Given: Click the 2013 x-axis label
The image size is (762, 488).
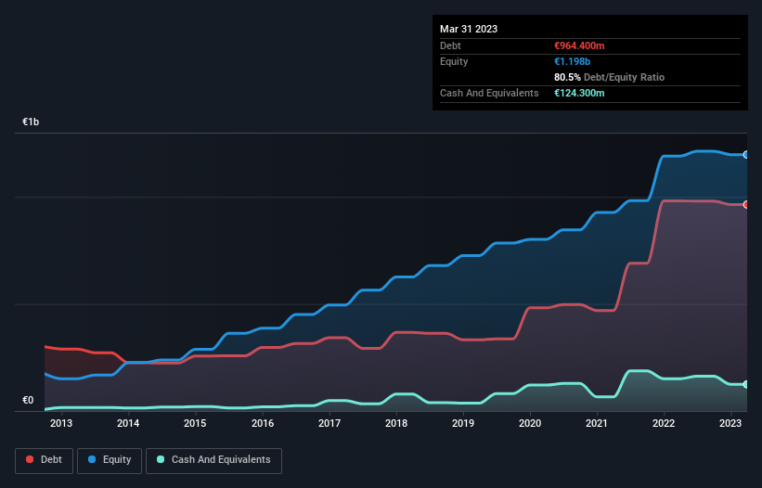Looking at the screenshot, I should (61, 423).
